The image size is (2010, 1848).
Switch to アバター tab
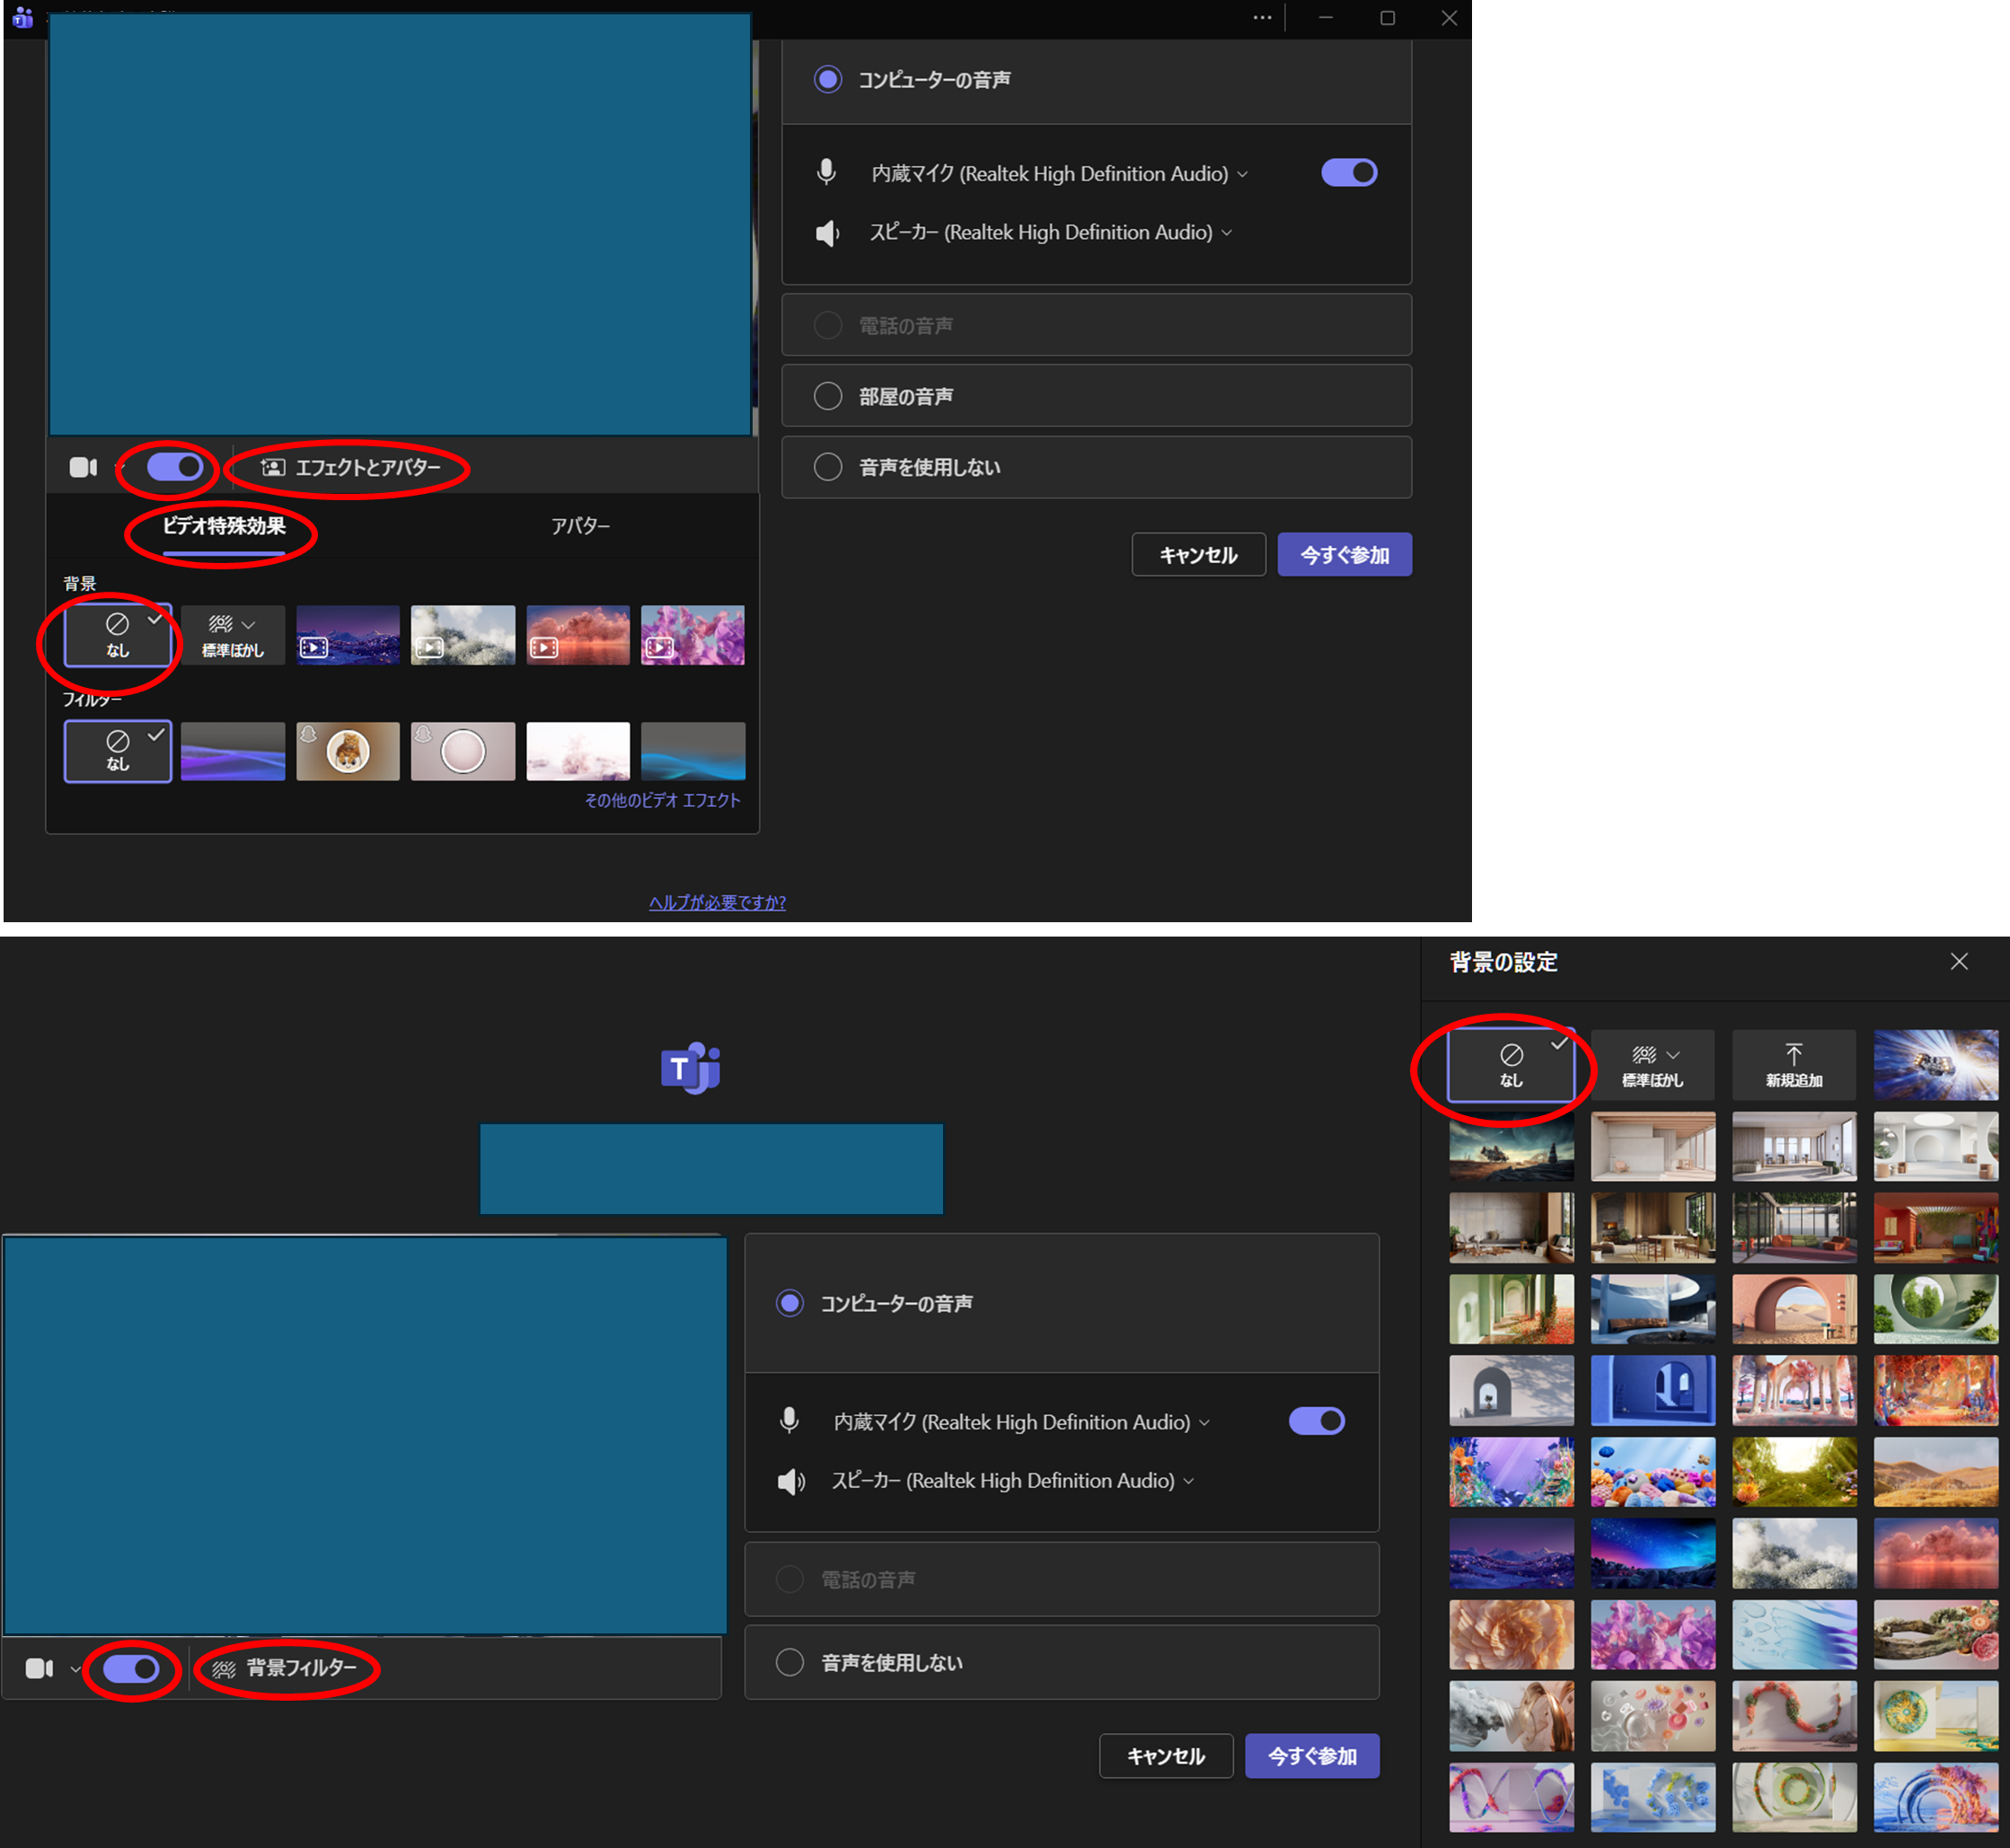coord(580,526)
